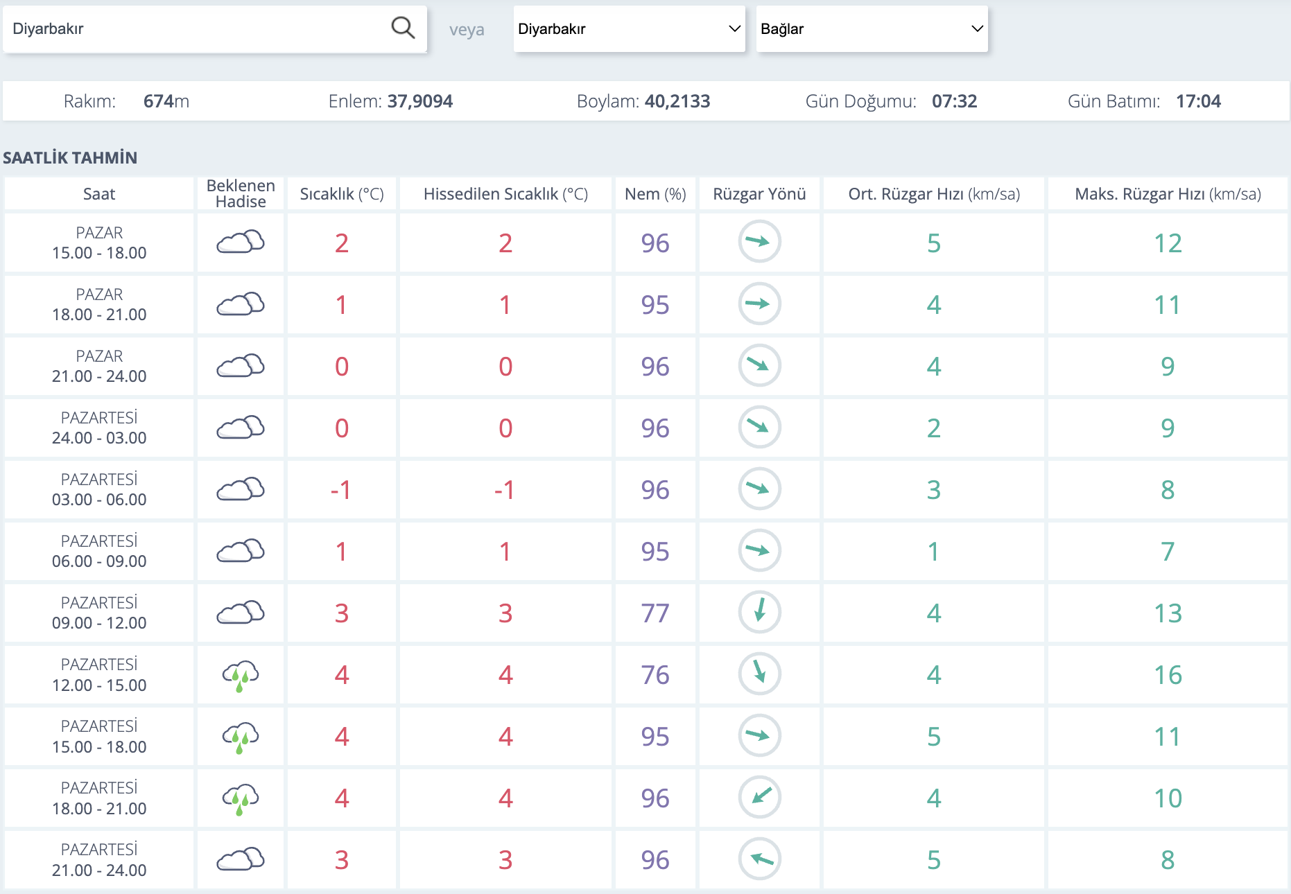Click temperature -1 in the Sıcaklık column
Screen dimensions: 1291x894
point(340,490)
